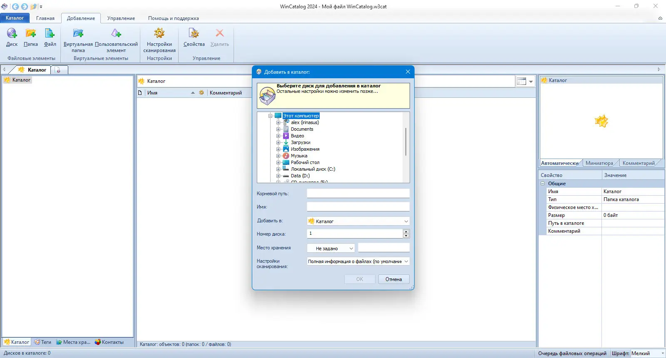Increase the Номер диска value
The width and height of the screenshot is (666, 358).
406,231
